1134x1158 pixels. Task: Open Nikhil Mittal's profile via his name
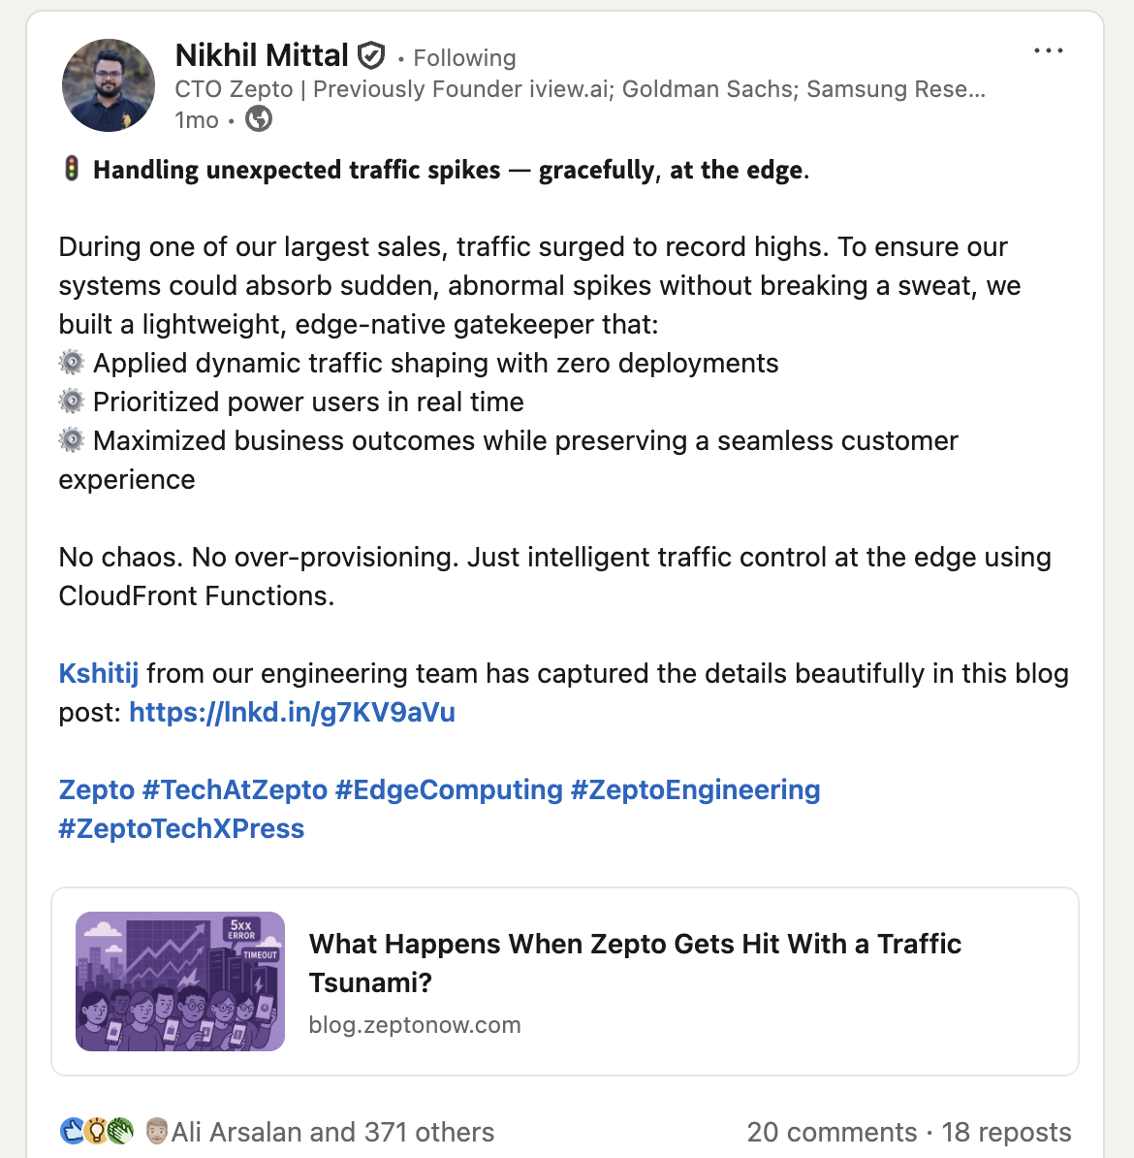point(262,55)
